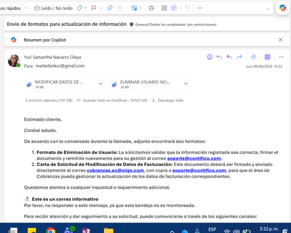Open Microsoft Teams from the taskbar
Screen dimensions: 291x233
pyautogui.click(x=69, y=230)
